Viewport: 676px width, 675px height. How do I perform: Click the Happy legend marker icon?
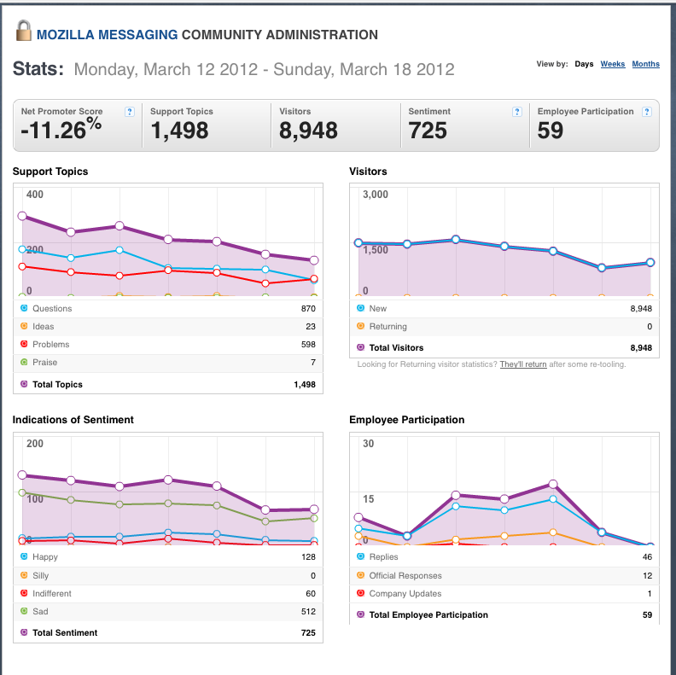tap(24, 556)
